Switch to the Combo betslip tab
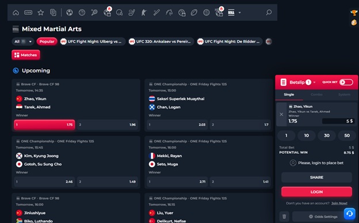The image size is (359, 223). click(316, 95)
